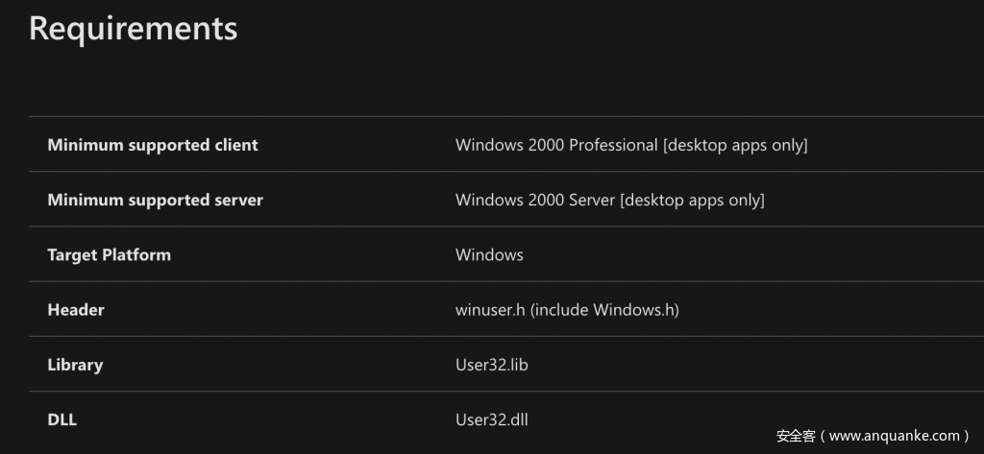Click the User32.lib library value
The height and width of the screenshot is (454, 984).
tap(493, 365)
